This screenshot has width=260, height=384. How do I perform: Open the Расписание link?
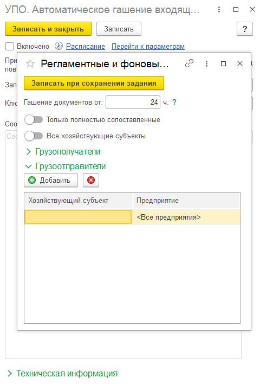(86, 46)
